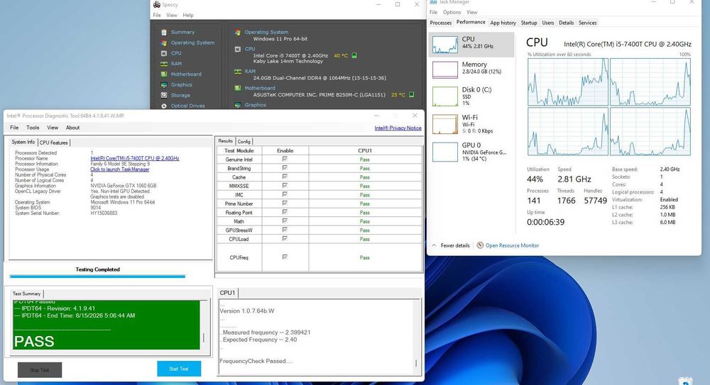
Task: Toggle CPUFreq test enable checkbox
Action: (x=285, y=257)
